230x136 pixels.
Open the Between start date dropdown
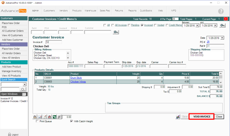click(x=197, y=25)
